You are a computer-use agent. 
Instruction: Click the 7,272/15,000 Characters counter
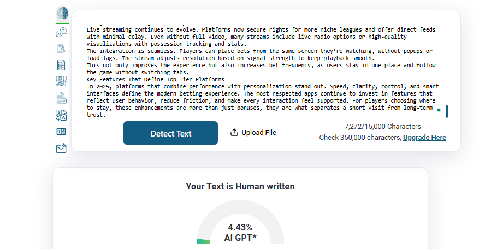click(x=383, y=127)
